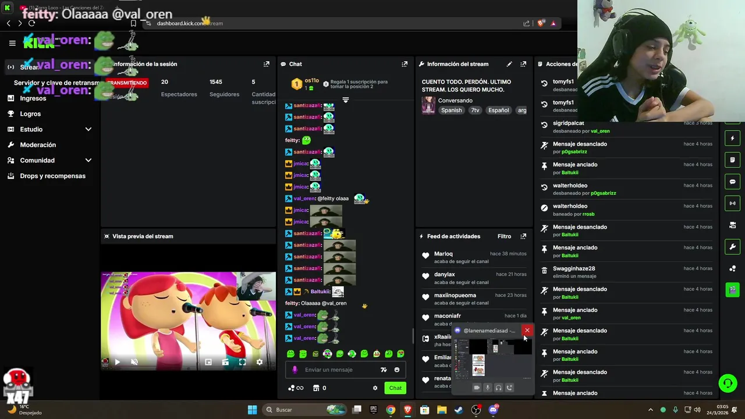Open OBS Studio from the taskbar

click(476, 410)
